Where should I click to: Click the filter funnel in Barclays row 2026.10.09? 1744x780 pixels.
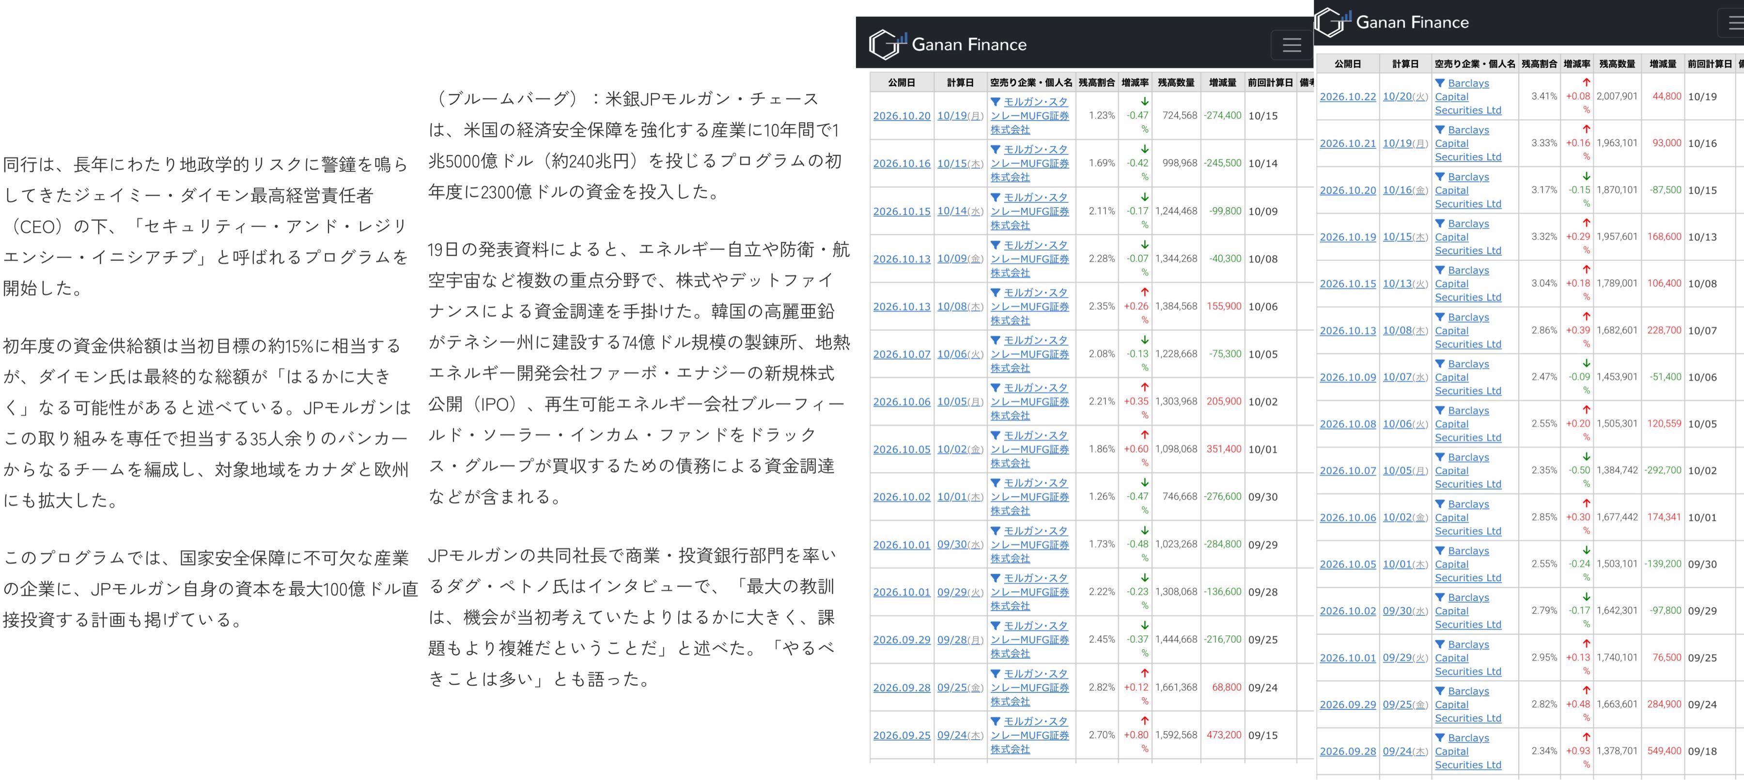click(x=1440, y=364)
